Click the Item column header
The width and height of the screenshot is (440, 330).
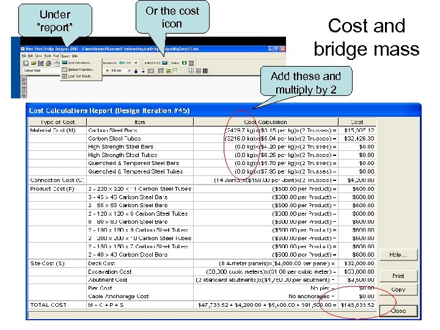(x=140, y=122)
